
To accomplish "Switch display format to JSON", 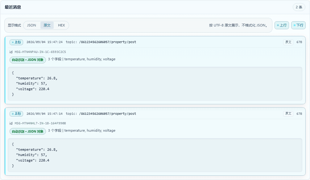I will (x=32, y=25).
